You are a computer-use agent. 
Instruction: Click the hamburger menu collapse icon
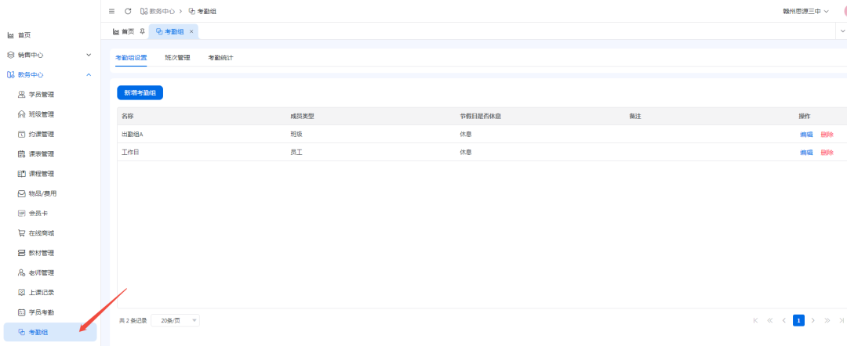[x=111, y=11]
